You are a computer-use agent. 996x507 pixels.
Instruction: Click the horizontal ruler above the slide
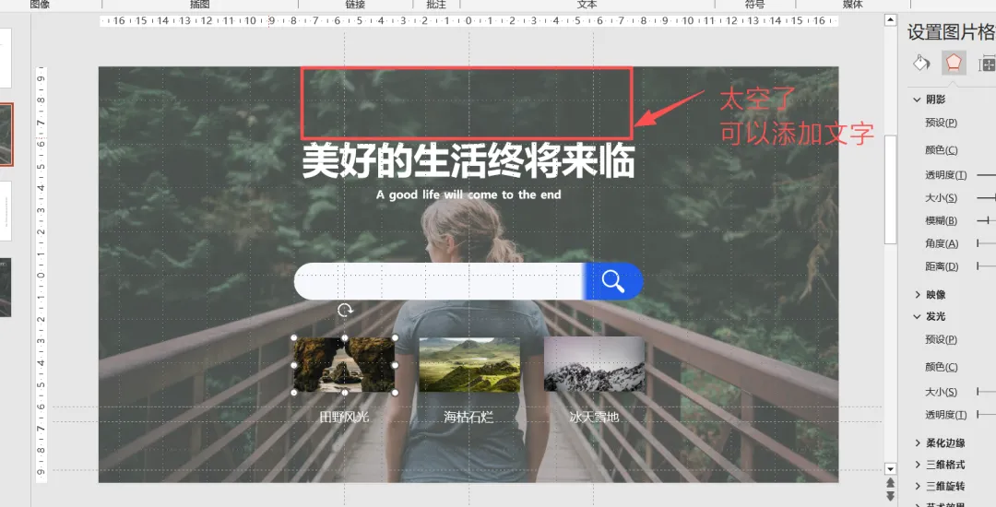point(468,21)
